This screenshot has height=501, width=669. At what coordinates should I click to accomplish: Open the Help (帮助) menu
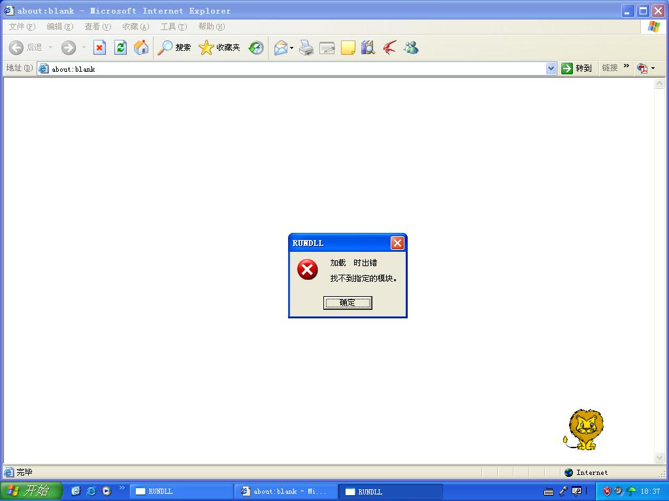(212, 27)
